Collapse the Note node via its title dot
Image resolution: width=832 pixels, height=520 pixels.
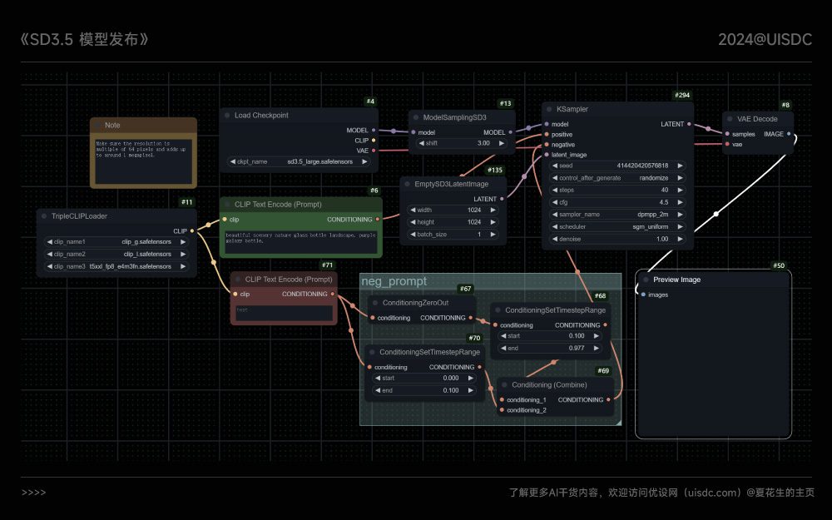[x=99, y=126]
